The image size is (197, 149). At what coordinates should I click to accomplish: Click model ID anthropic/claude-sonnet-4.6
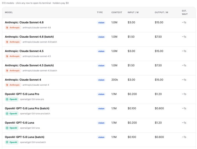[37, 27]
